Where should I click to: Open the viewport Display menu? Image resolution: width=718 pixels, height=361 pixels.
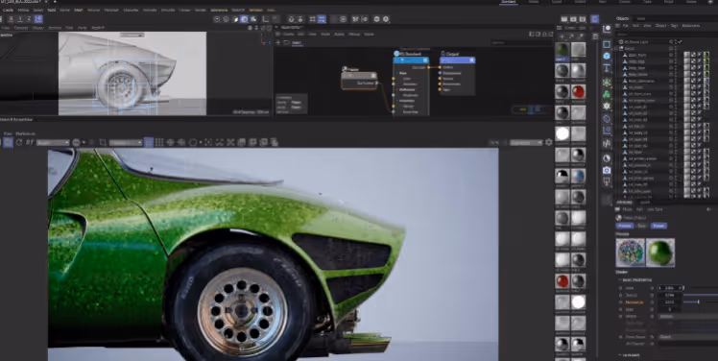click(38, 28)
